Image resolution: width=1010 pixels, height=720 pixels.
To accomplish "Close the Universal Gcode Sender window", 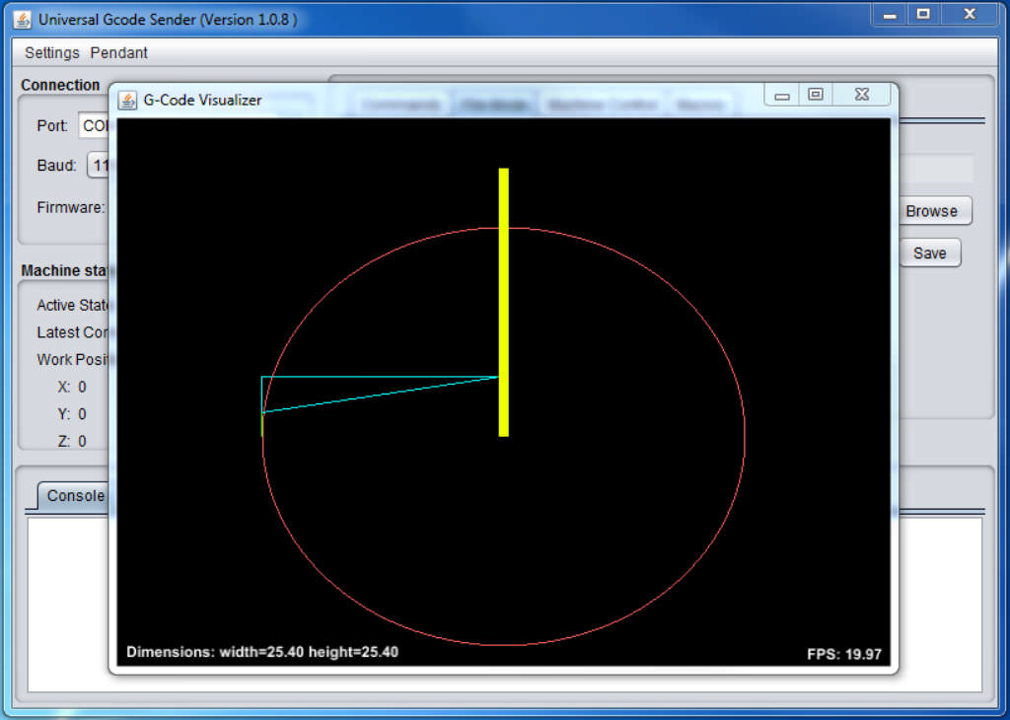I will point(969,15).
